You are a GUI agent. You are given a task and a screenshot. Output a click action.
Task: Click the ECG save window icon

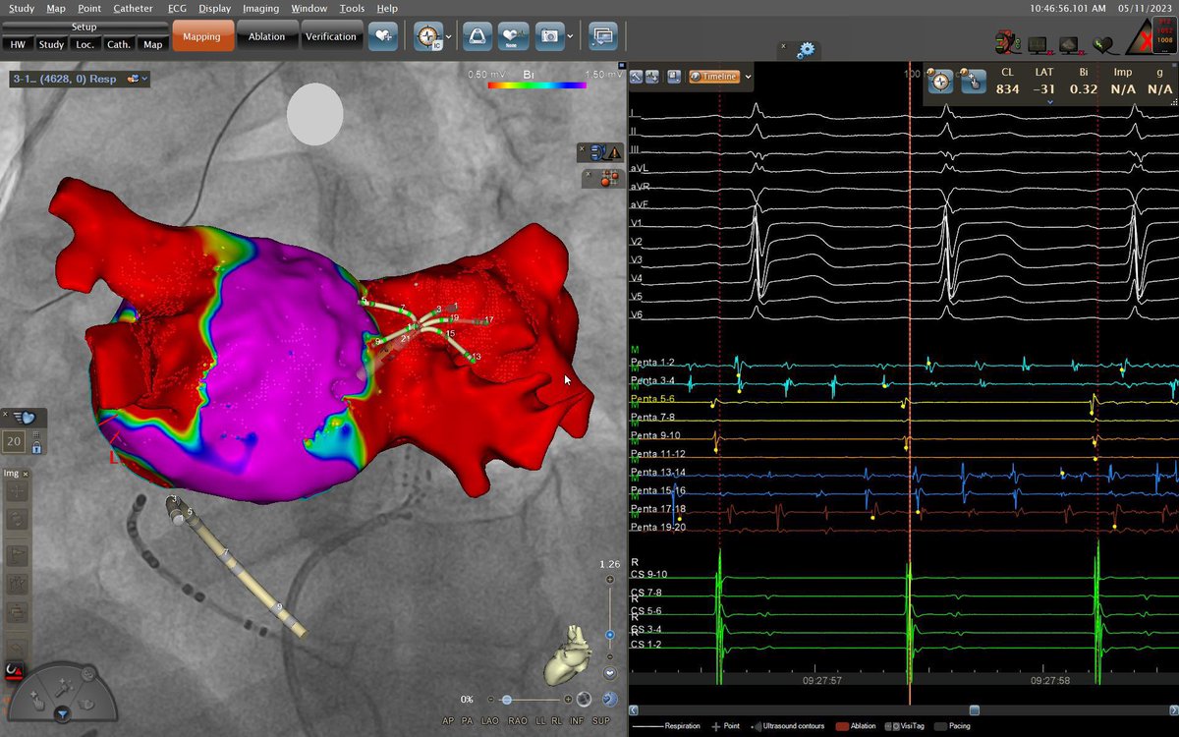[x=674, y=77]
